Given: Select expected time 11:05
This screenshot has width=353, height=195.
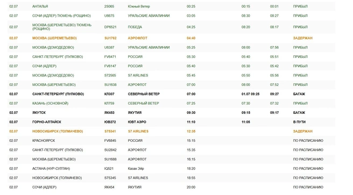Looking at the screenshot, I should [x=245, y=122].
